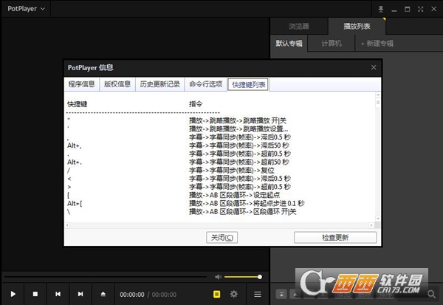Click the 检查更新 button

pyautogui.click(x=335, y=237)
